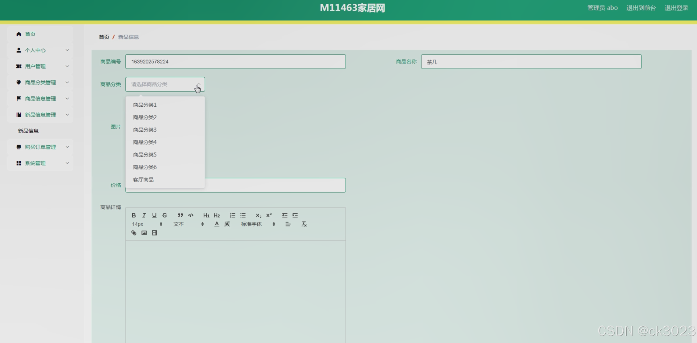Click 退出到前台 in the header
This screenshot has height=343, width=697.
[x=641, y=8]
